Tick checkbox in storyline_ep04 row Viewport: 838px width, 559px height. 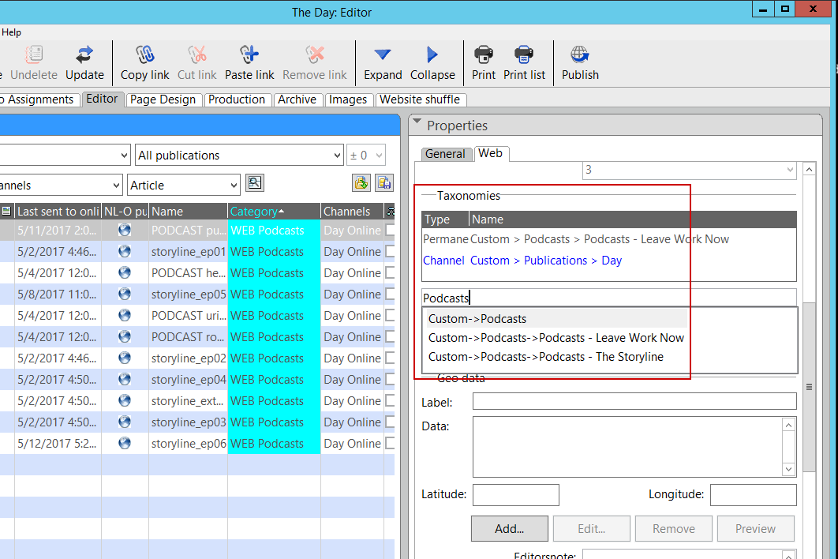[x=390, y=379]
